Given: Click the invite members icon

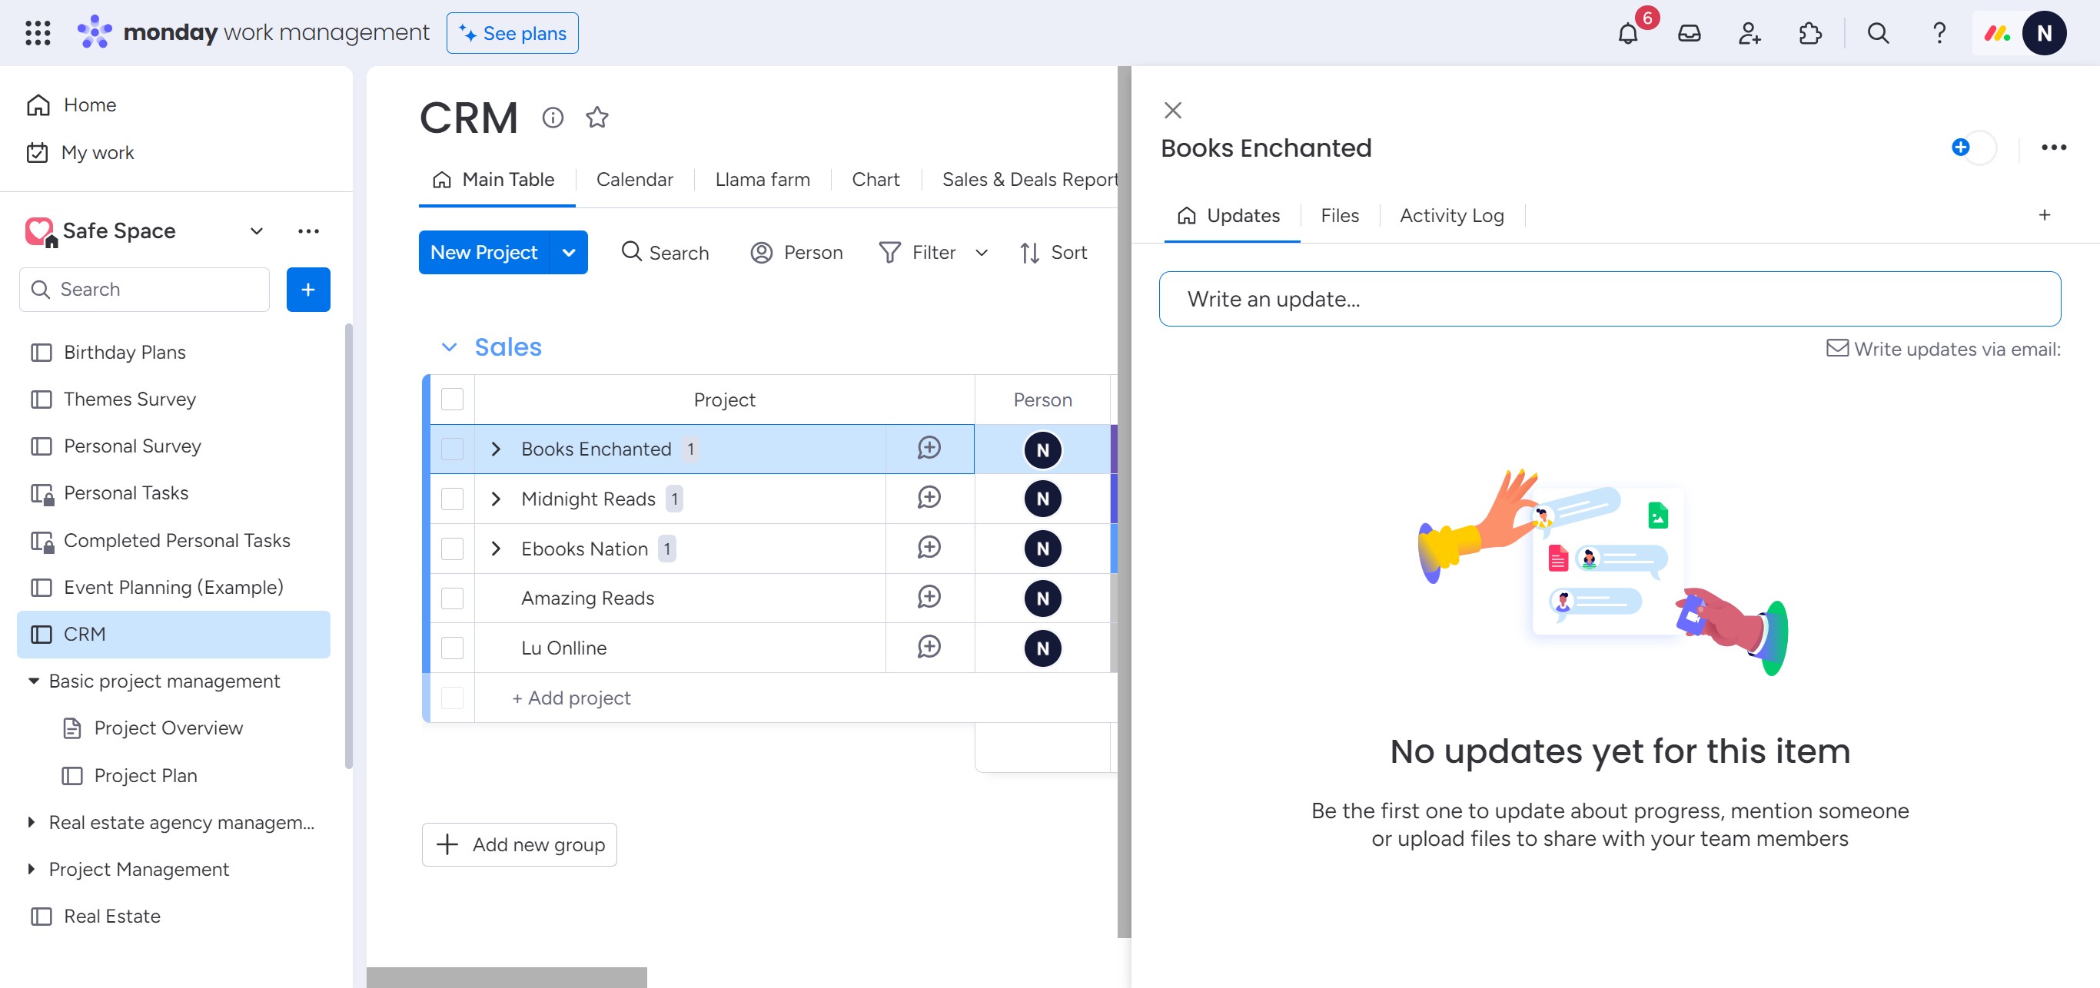Looking at the screenshot, I should [1749, 33].
